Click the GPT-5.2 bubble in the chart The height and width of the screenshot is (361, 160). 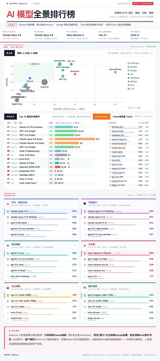pos(63,76)
